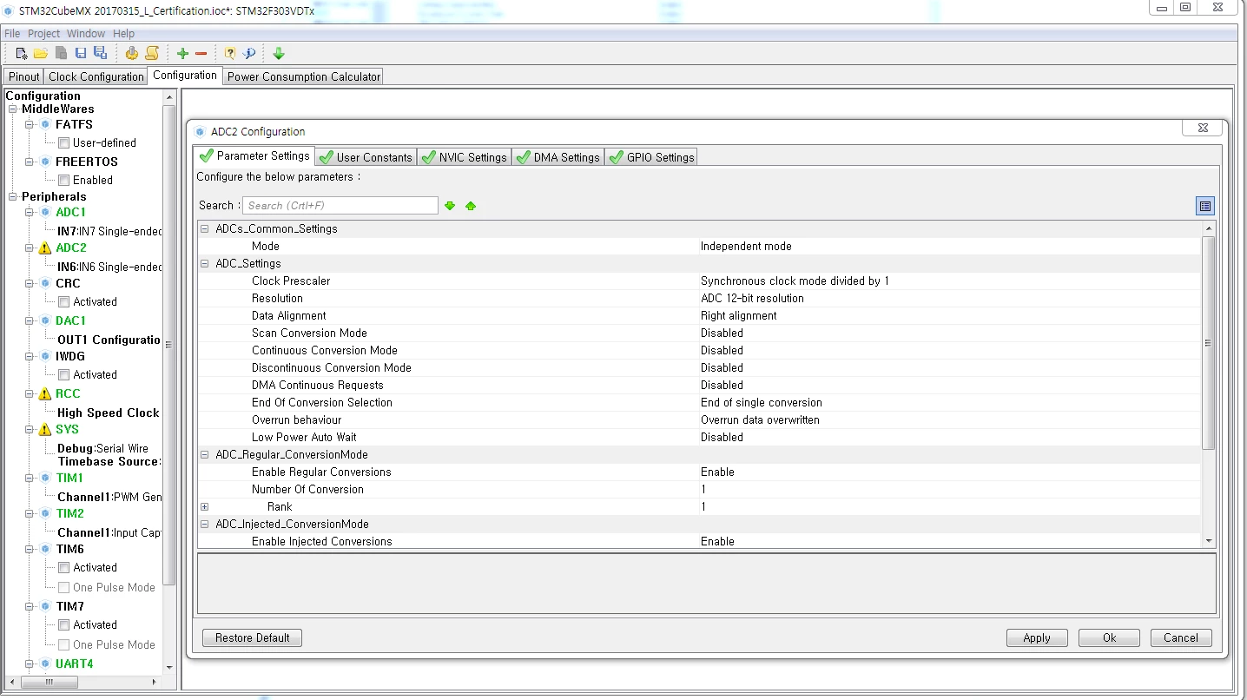The image size is (1247, 700).
Task: Open the GPIO Settings tab
Action: [x=652, y=157]
